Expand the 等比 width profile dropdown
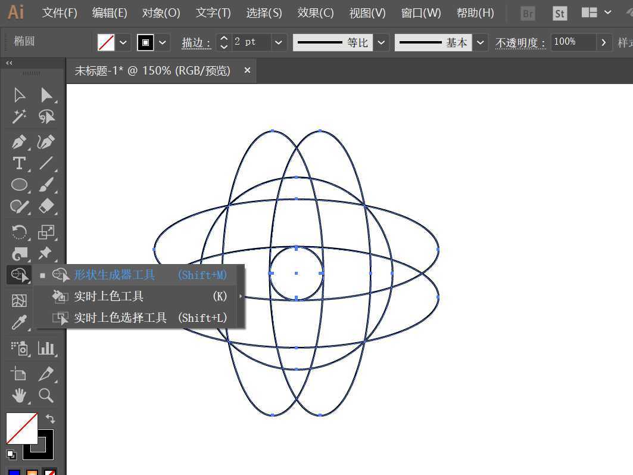 [381, 42]
